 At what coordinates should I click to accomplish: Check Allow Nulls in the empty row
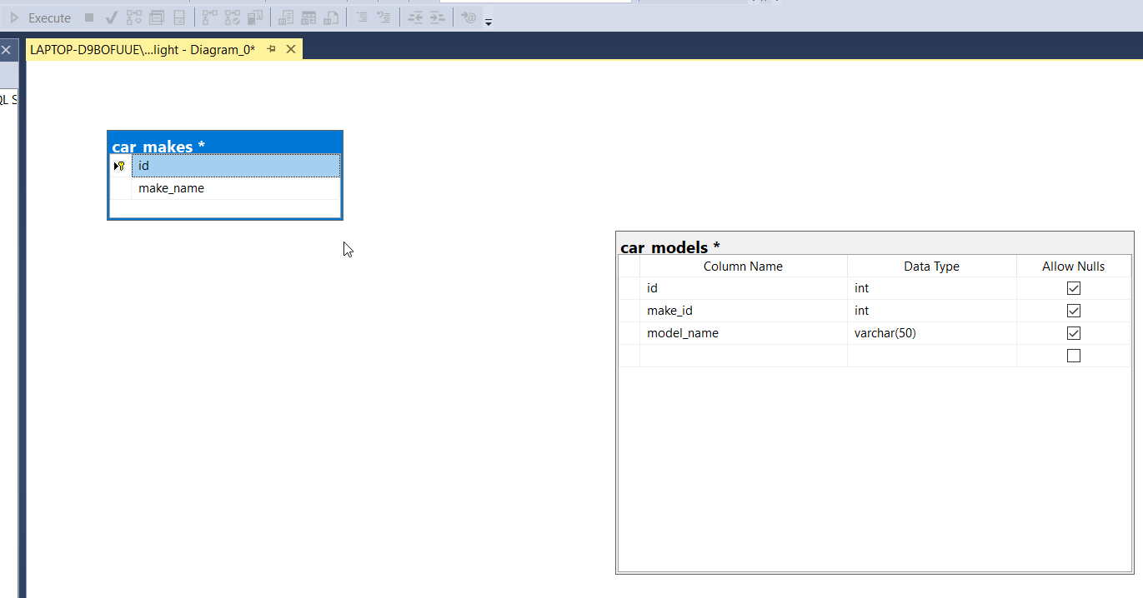pyautogui.click(x=1074, y=356)
